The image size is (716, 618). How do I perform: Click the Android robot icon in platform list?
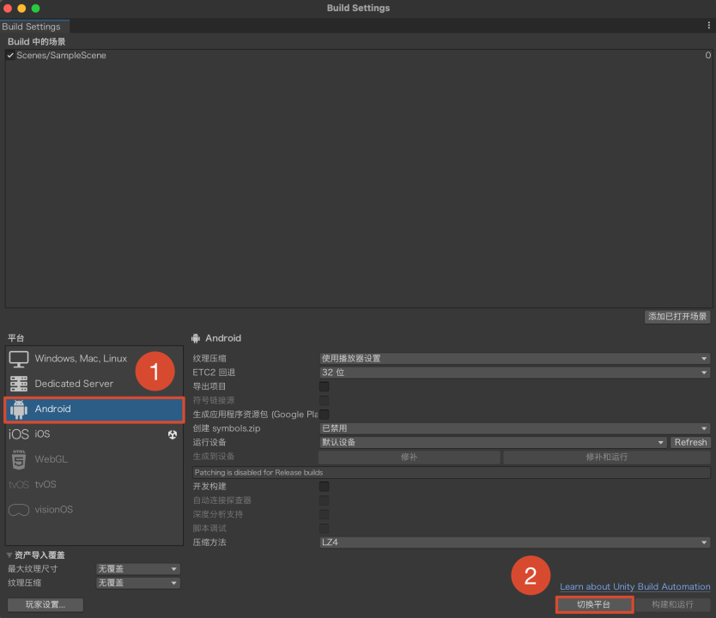click(19, 409)
